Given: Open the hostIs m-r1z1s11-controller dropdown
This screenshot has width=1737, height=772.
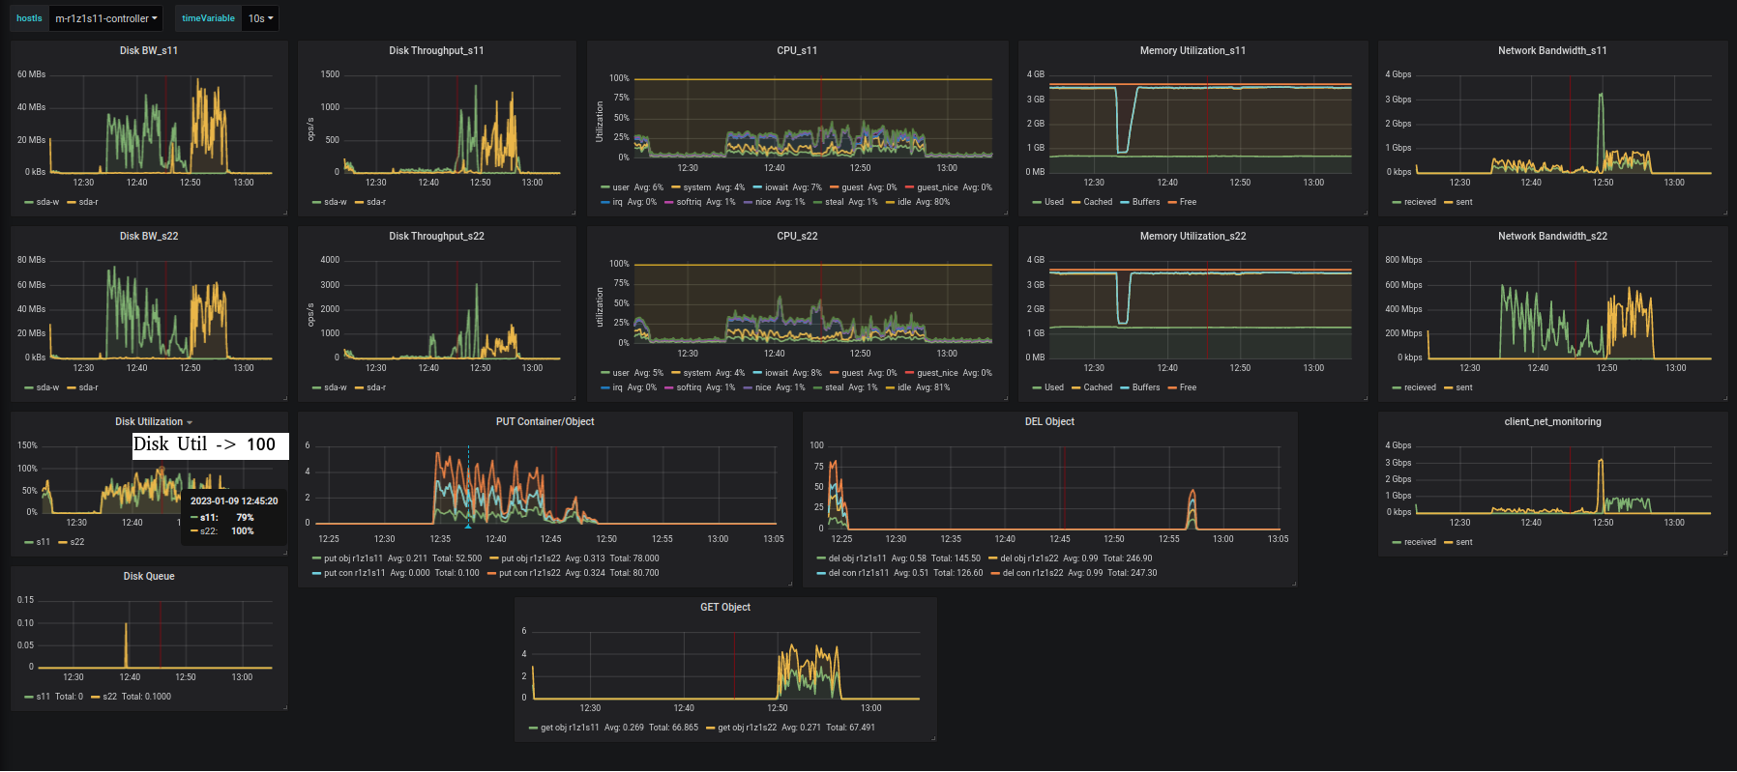Looking at the screenshot, I should tap(106, 18).
